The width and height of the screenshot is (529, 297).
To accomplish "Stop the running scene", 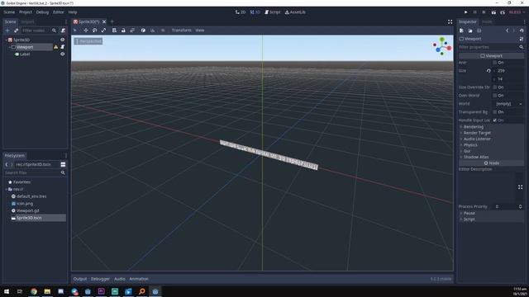I will tap(484, 12).
